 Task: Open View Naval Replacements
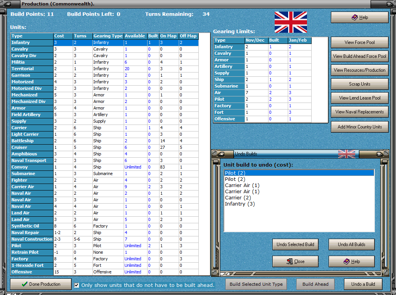(x=360, y=112)
